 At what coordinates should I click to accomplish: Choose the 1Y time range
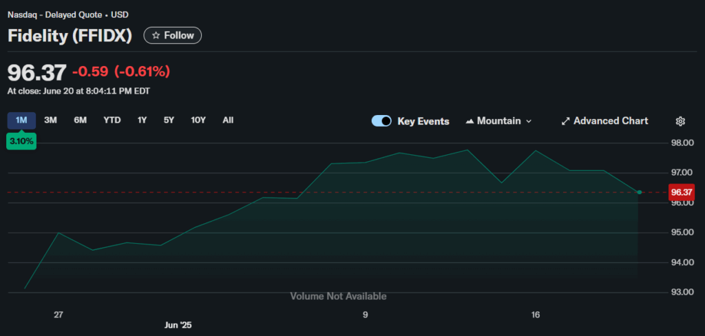[x=142, y=120]
